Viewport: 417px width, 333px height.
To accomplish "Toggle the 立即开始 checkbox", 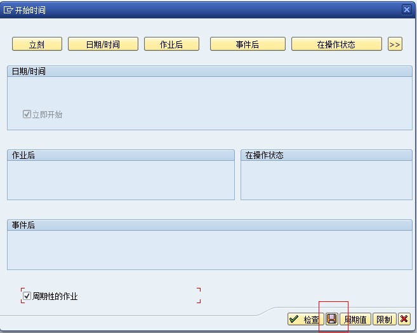I will 27,114.
